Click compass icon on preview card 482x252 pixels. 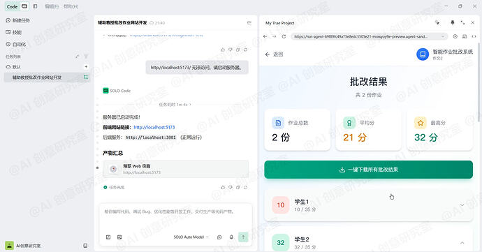tap(113, 169)
